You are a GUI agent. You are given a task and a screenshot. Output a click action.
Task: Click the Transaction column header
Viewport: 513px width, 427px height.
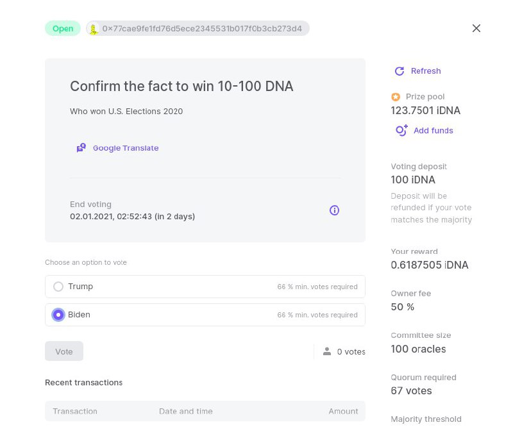click(75, 412)
